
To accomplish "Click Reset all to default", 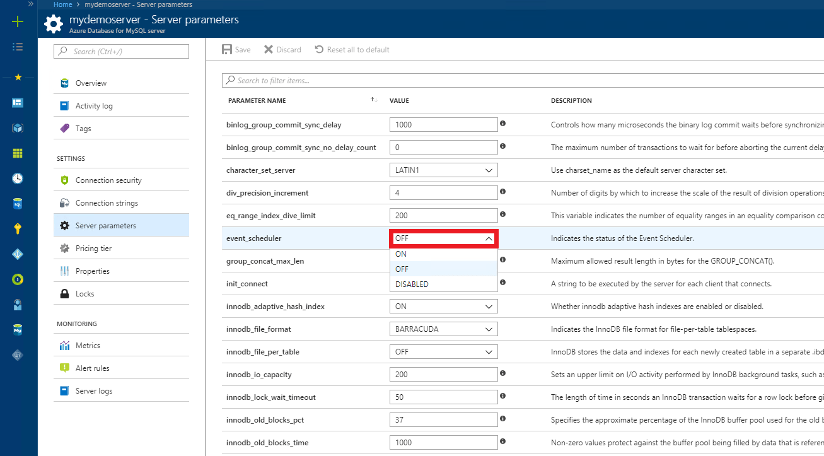I will click(x=352, y=49).
